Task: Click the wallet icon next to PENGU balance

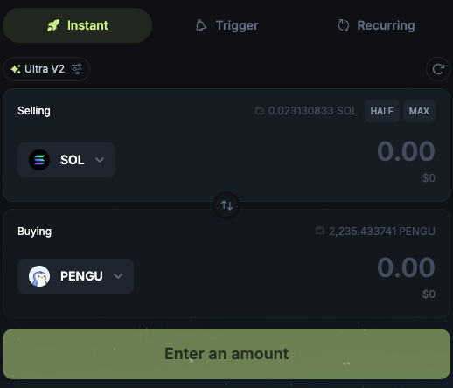Action: pos(320,231)
